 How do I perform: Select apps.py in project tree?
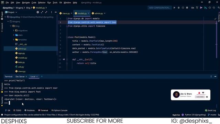pyautogui.click(x=20, y=53)
